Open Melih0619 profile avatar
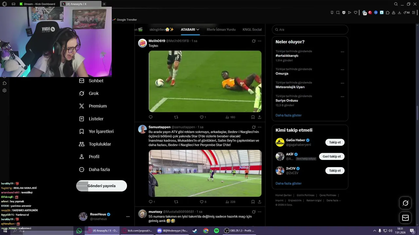This screenshot has width=419, height=235. click(x=142, y=43)
